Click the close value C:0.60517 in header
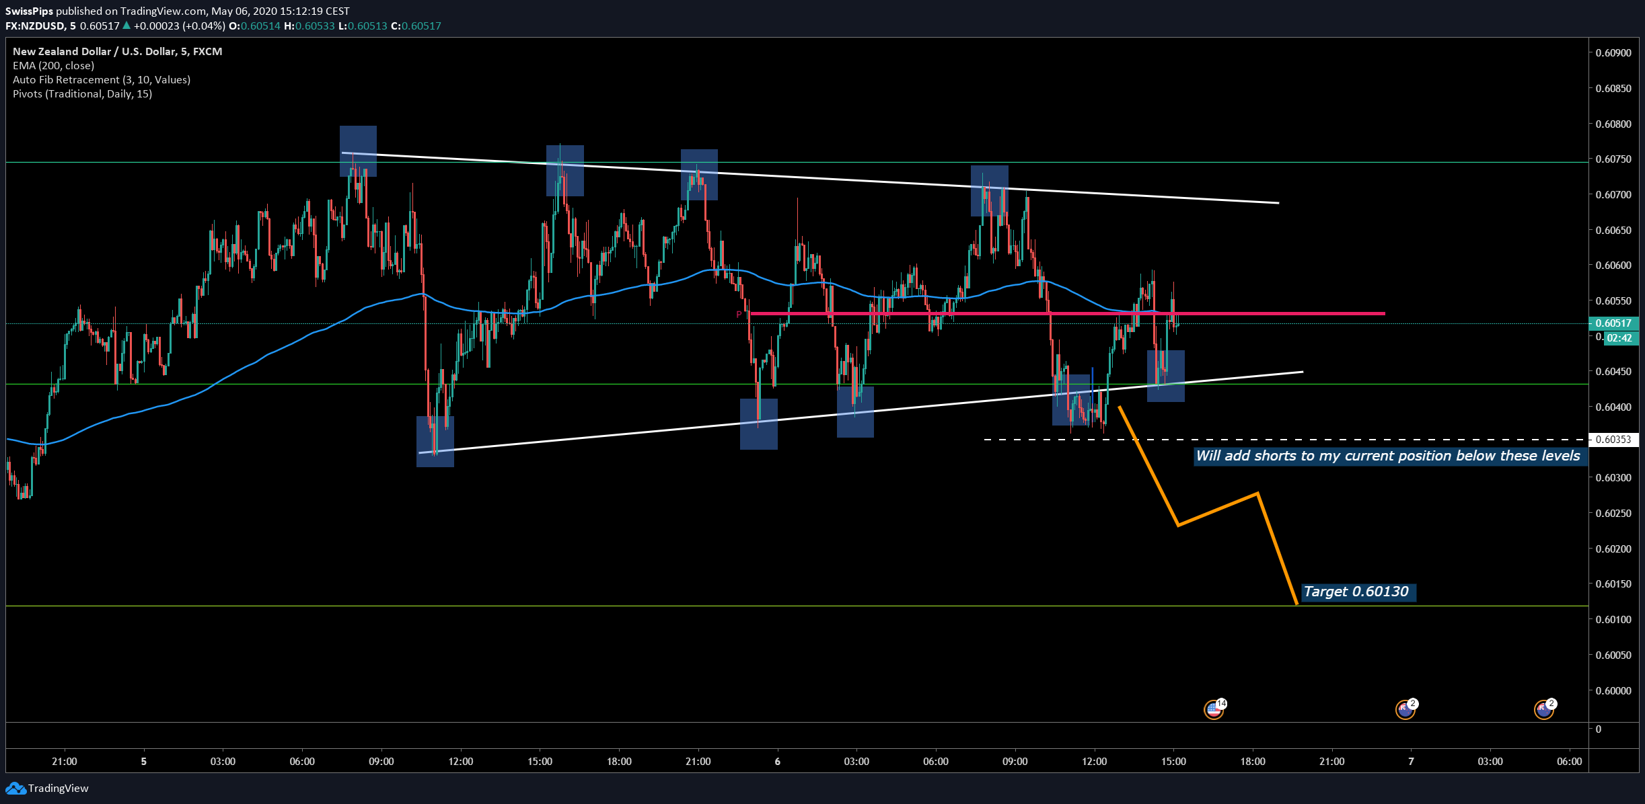This screenshot has height=804, width=1645. pos(416,26)
